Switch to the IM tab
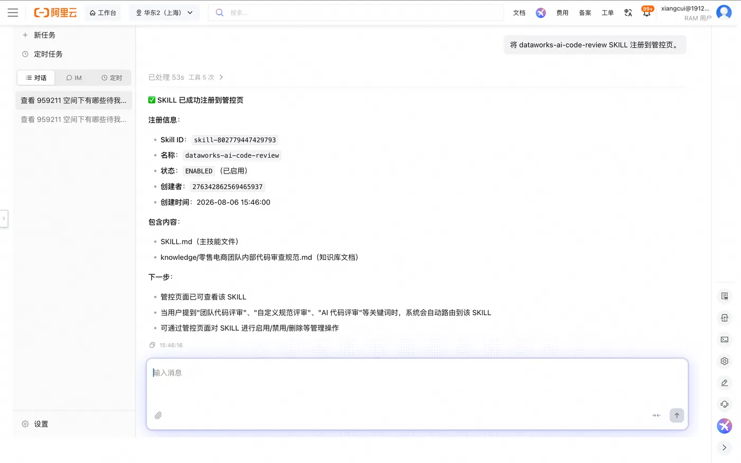 click(74, 78)
